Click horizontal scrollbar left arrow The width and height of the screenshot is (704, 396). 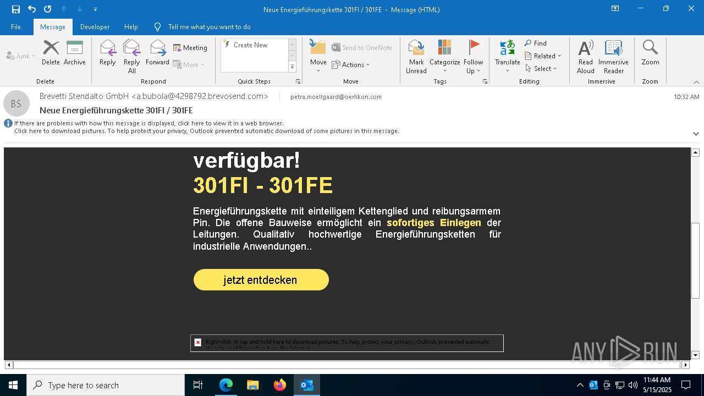pos(9,365)
